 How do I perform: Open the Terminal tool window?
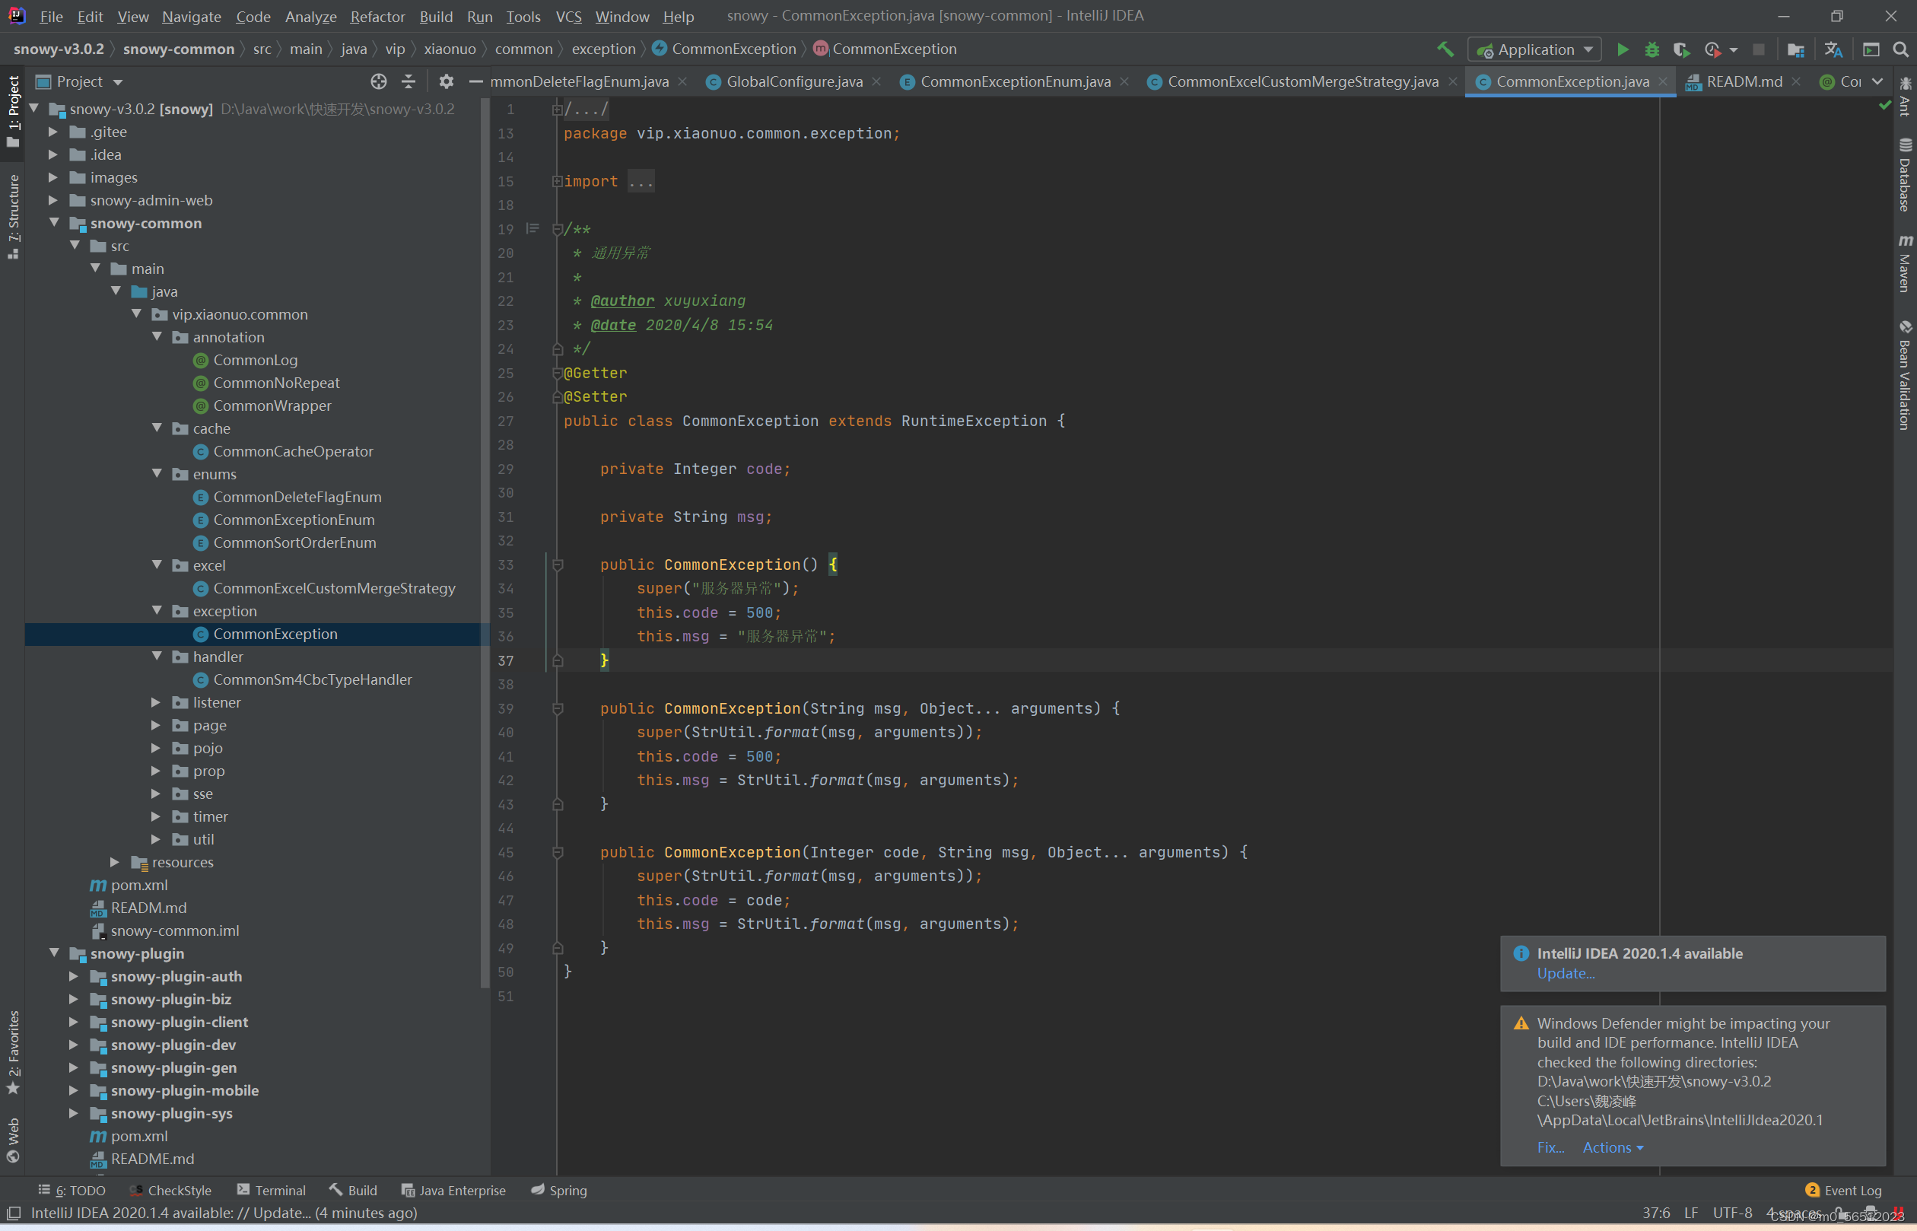click(x=272, y=1190)
